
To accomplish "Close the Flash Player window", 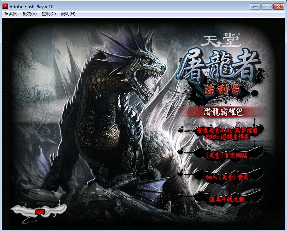I will point(279,7).
